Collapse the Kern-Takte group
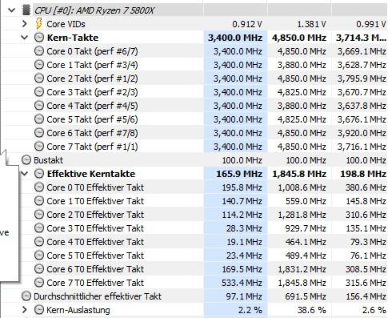 coord(25,38)
